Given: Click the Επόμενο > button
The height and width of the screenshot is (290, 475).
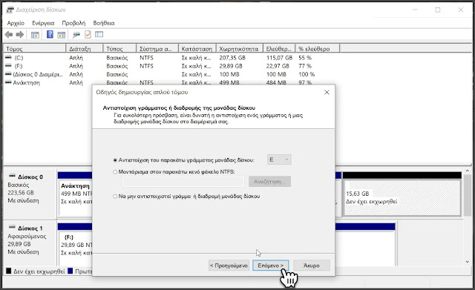Looking at the screenshot, I should (x=270, y=266).
